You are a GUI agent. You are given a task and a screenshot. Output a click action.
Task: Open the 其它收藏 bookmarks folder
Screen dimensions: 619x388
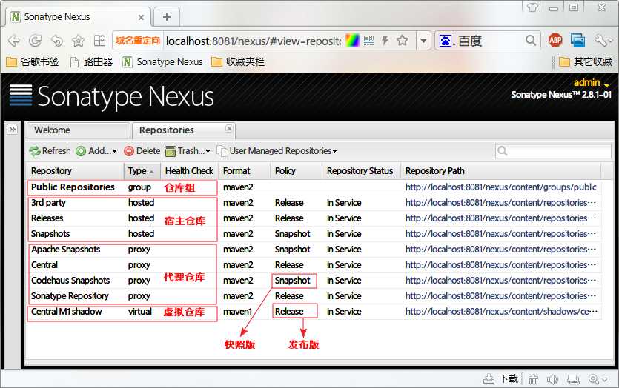tap(586, 62)
